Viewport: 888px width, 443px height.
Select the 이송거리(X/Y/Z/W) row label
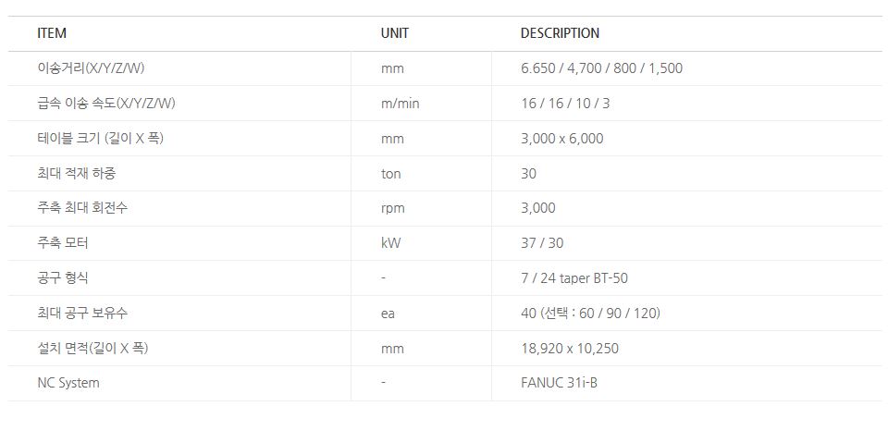pos(91,68)
